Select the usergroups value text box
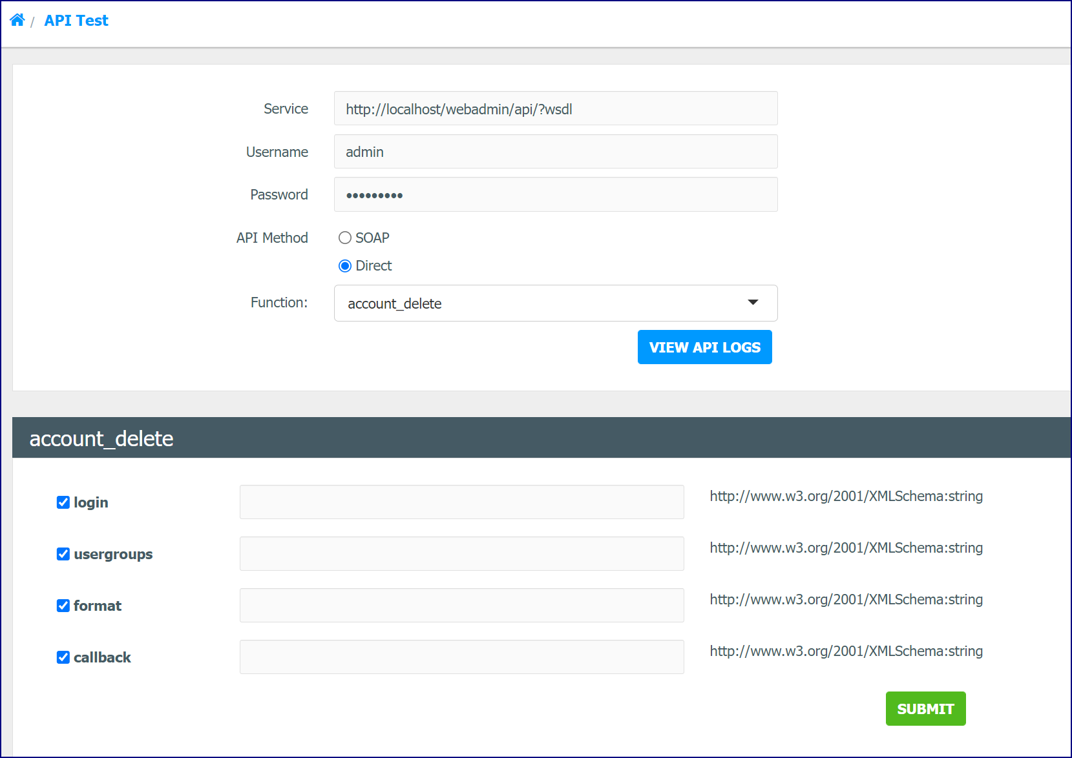This screenshot has height=758, width=1072. tap(462, 554)
